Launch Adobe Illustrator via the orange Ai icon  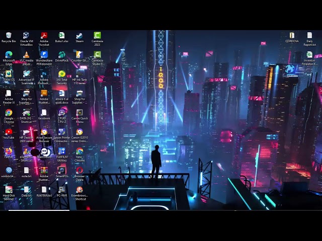[x=44, y=97]
